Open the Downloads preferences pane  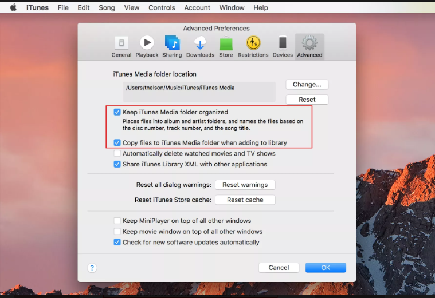pyautogui.click(x=200, y=47)
